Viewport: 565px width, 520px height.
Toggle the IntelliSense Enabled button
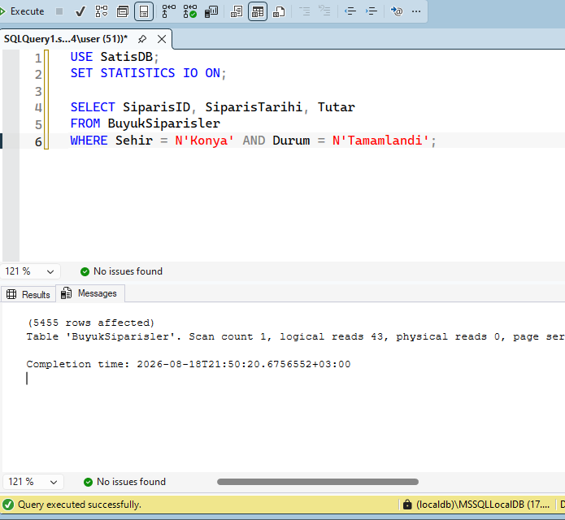pos(144,11)
